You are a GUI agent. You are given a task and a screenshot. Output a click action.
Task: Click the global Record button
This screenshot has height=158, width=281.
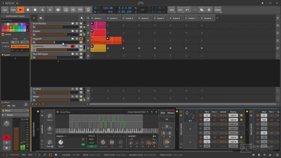coord(35,10)
